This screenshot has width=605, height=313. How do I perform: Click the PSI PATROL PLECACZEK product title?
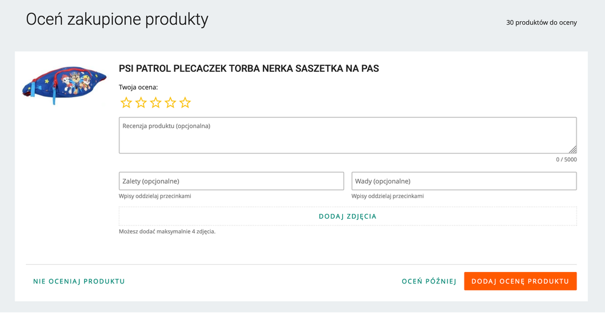click(x=249, y=68)
